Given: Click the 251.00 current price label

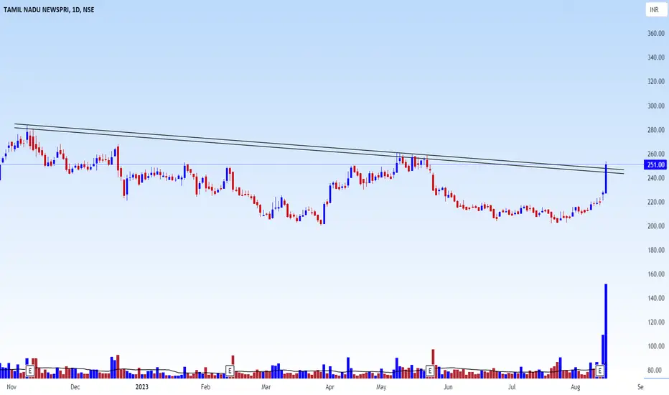Looking at the screenshot, I should pyautogui.click(x=655, y=165).
